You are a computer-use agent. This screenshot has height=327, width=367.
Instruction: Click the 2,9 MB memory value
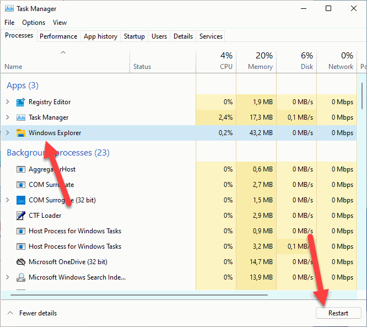pyautogui.click(x=263, y=216)
